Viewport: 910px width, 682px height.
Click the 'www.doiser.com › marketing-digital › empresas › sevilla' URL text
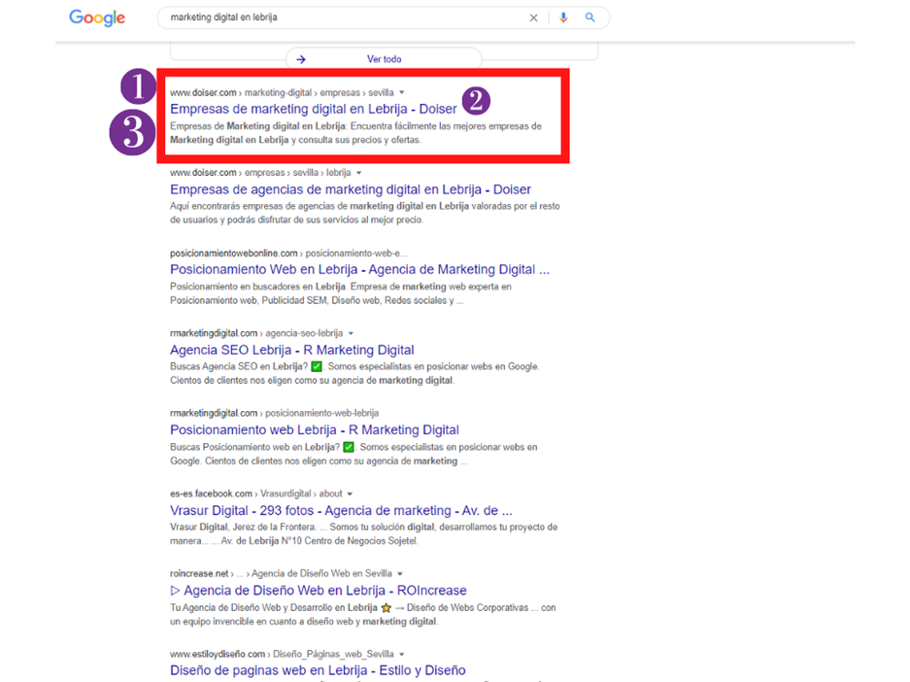[x=282, y=92]
